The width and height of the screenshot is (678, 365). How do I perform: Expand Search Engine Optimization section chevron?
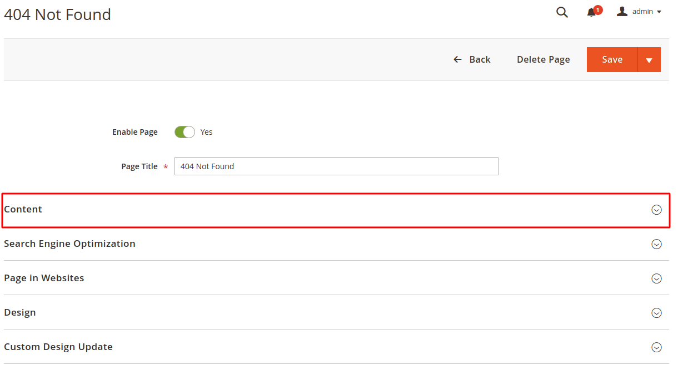pyautogui.click(x=656, y=244)
